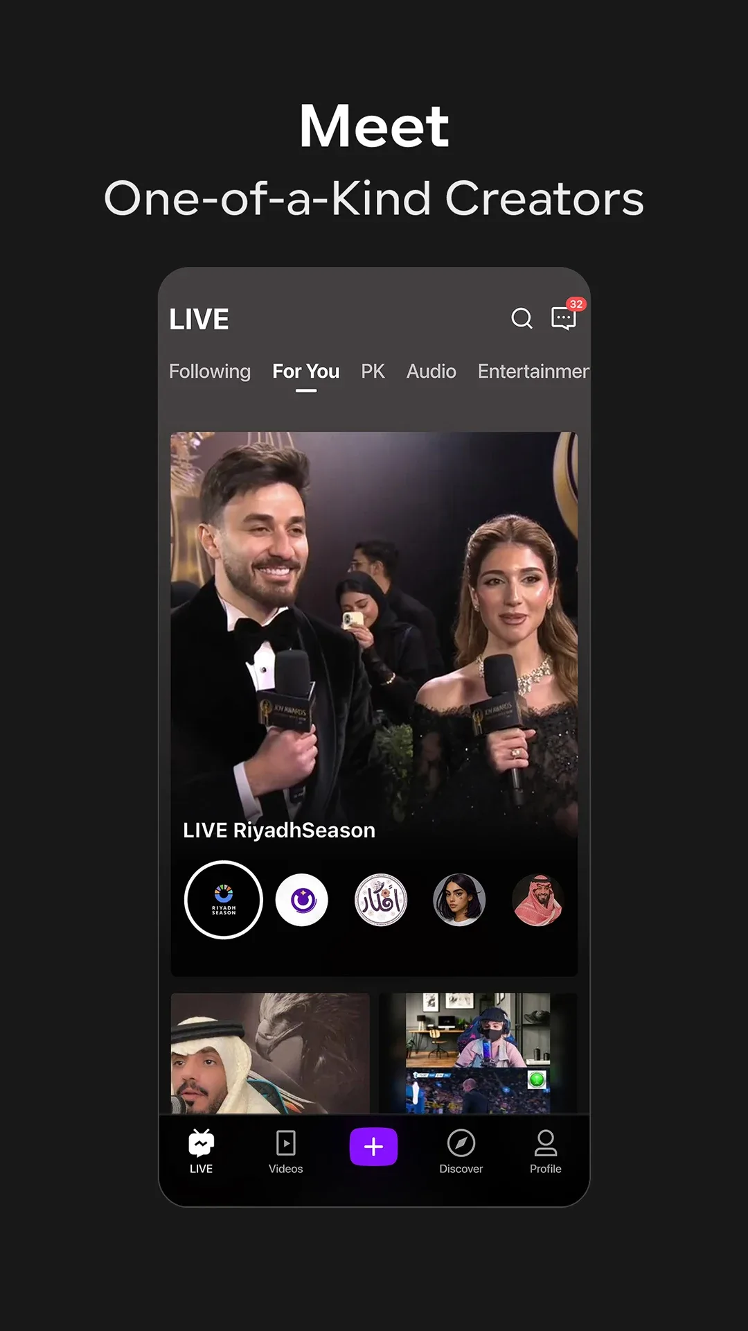Open the Videos icon in bottom bar
Image resolution: width=748 pixels, height=1331 pixels.
(x=285, y=1151)
